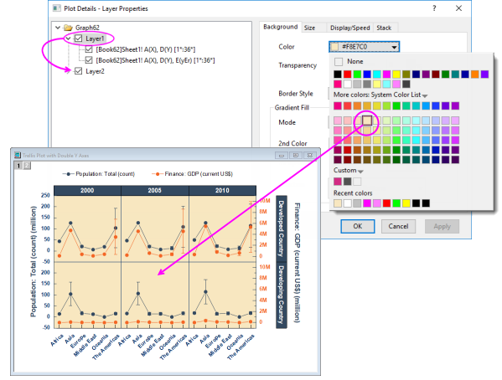This screenshot has width=502, height=380.
Task: Click the OK button
Action: [x=358, y=226]
